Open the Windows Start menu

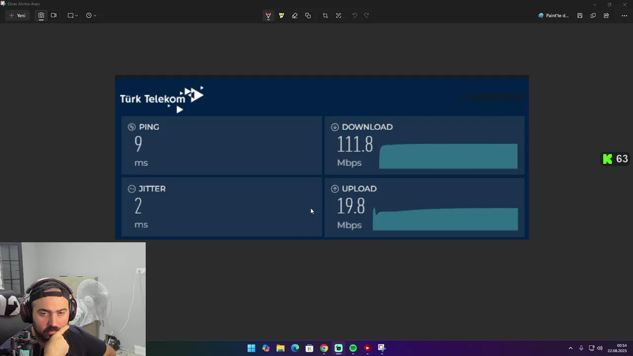tap(251, 348)
